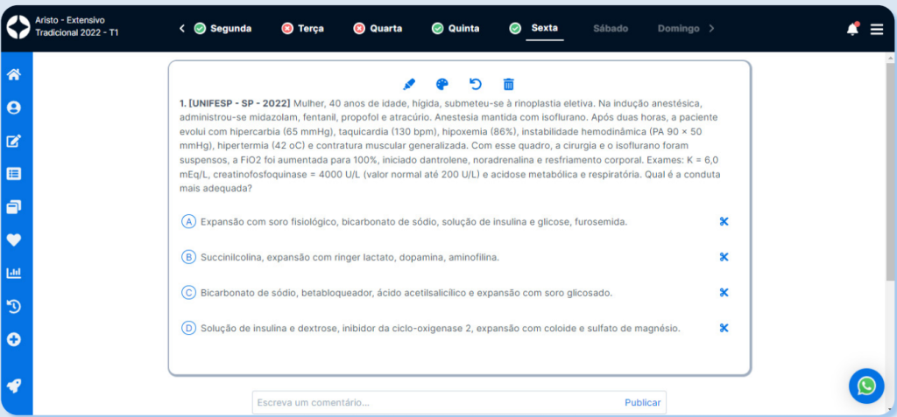The width and height of the screenshot is (897, 417).
Task: Click the highlighter marker tool icon
Action: click(409, 84)
